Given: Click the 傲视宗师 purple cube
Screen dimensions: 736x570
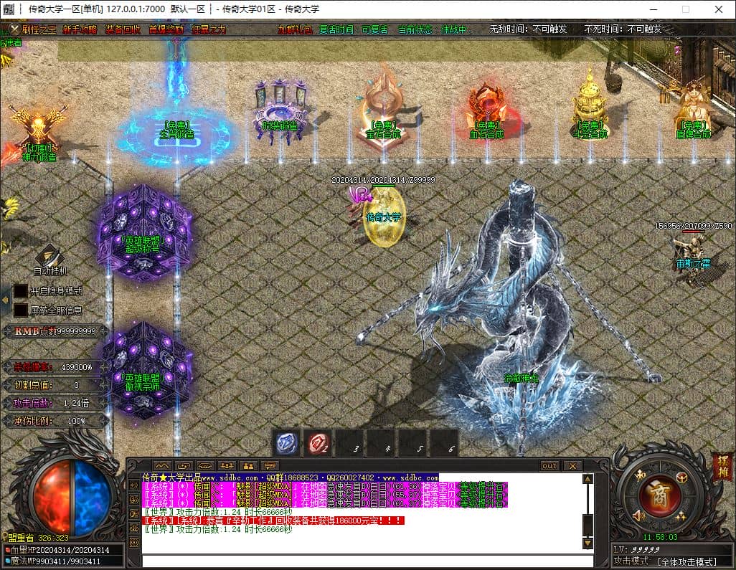Looking at the screenshot, I should tap(143, 371).
